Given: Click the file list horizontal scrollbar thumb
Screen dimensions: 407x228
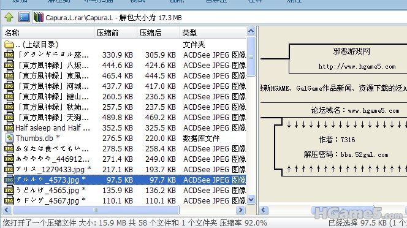Looking at the screenshot, I should [96, 210].
